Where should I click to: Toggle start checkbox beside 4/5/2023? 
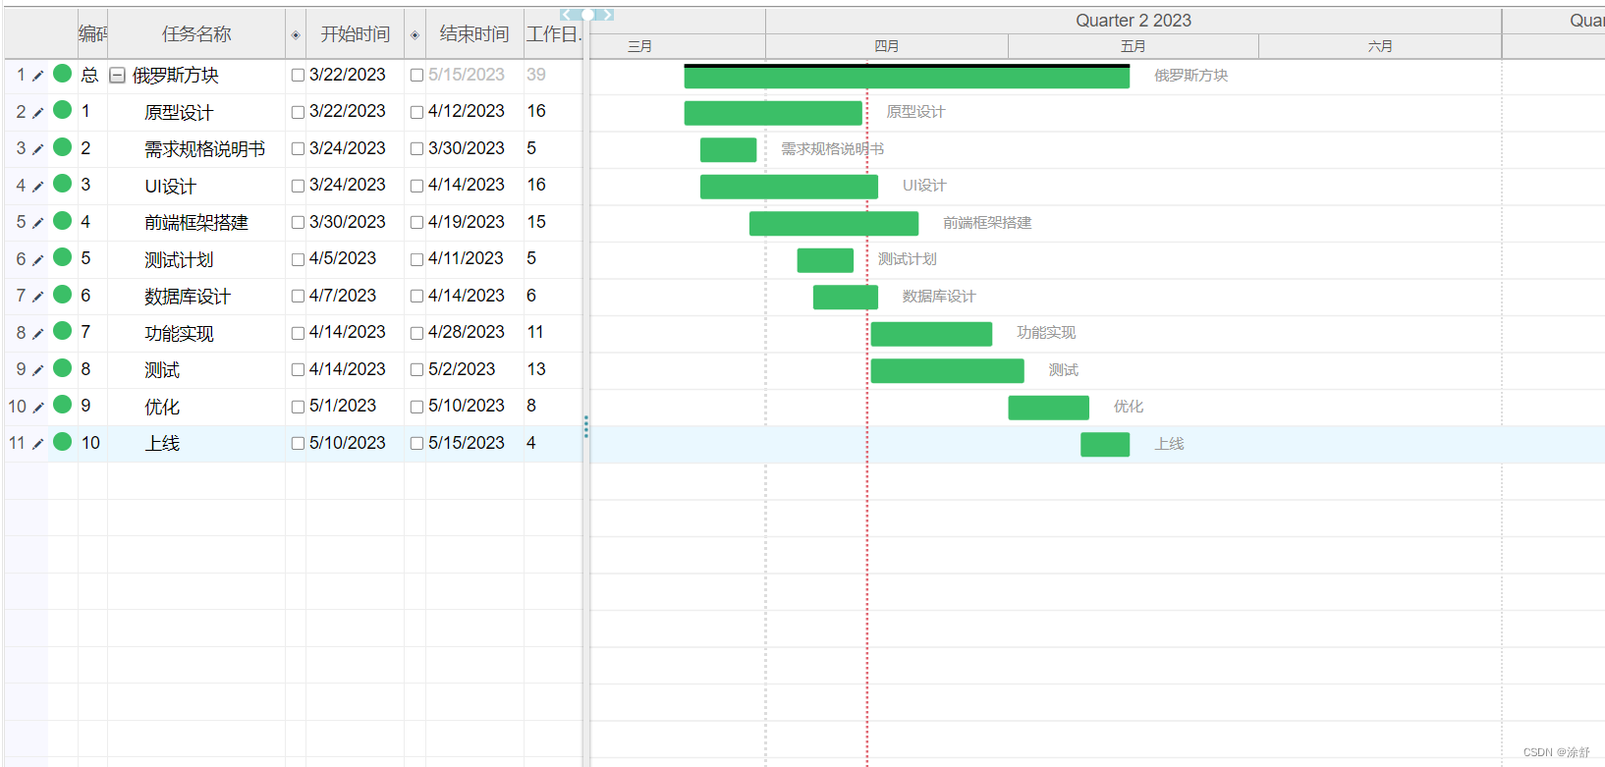click(x=298, y=260)
